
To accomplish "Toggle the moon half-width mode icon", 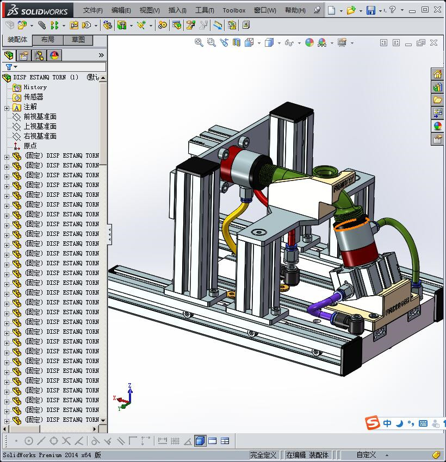I will click(399, 424).
